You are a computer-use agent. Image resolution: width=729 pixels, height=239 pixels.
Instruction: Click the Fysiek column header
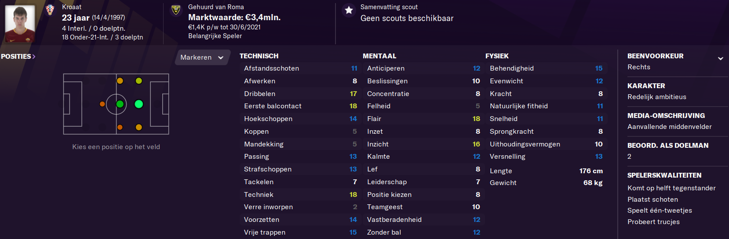(x=497, y=56)
